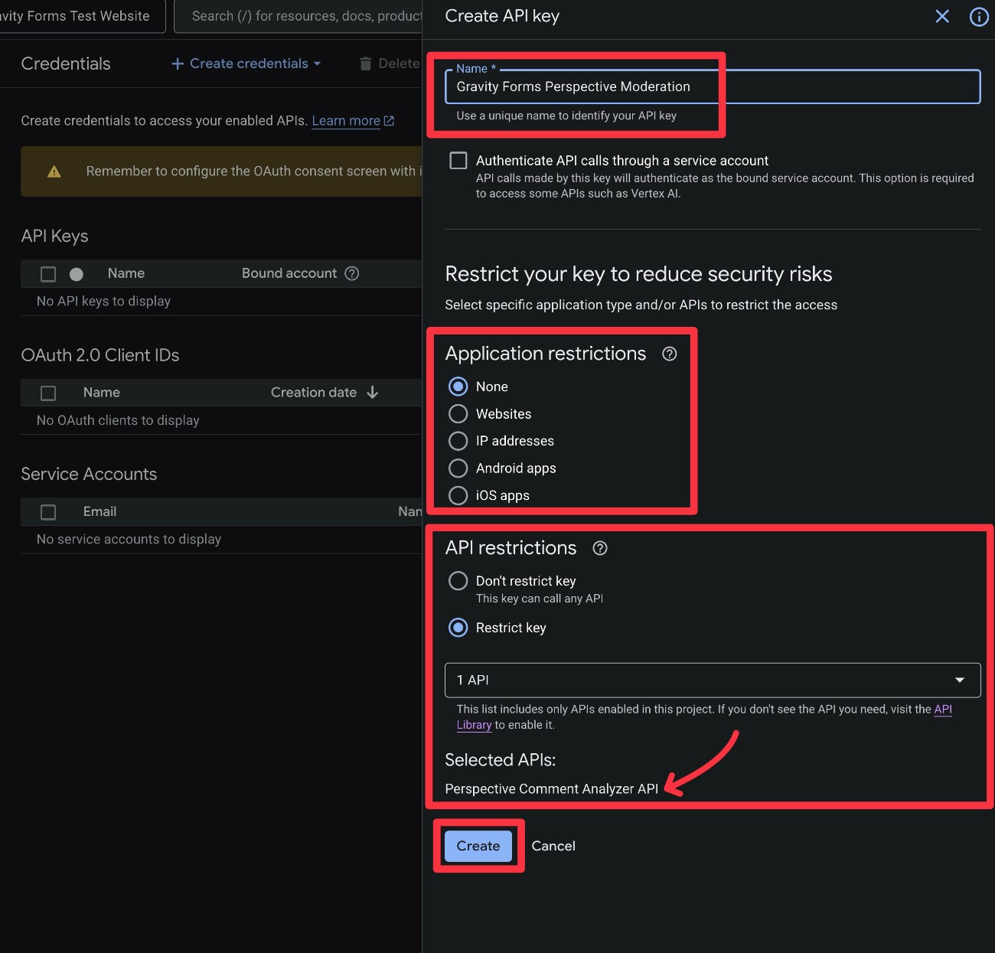Open the Create credentials dropdown
This screenshot has height=953, width=995.
coord(245,63)
